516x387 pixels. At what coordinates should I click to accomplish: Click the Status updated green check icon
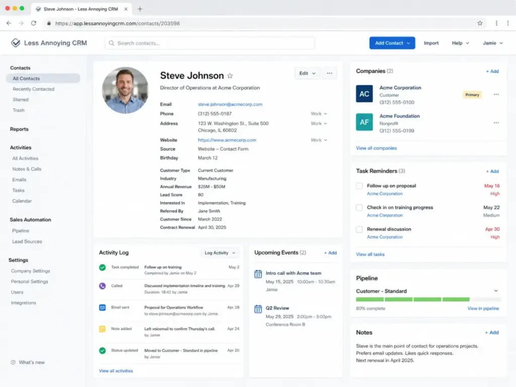point(102,351)
